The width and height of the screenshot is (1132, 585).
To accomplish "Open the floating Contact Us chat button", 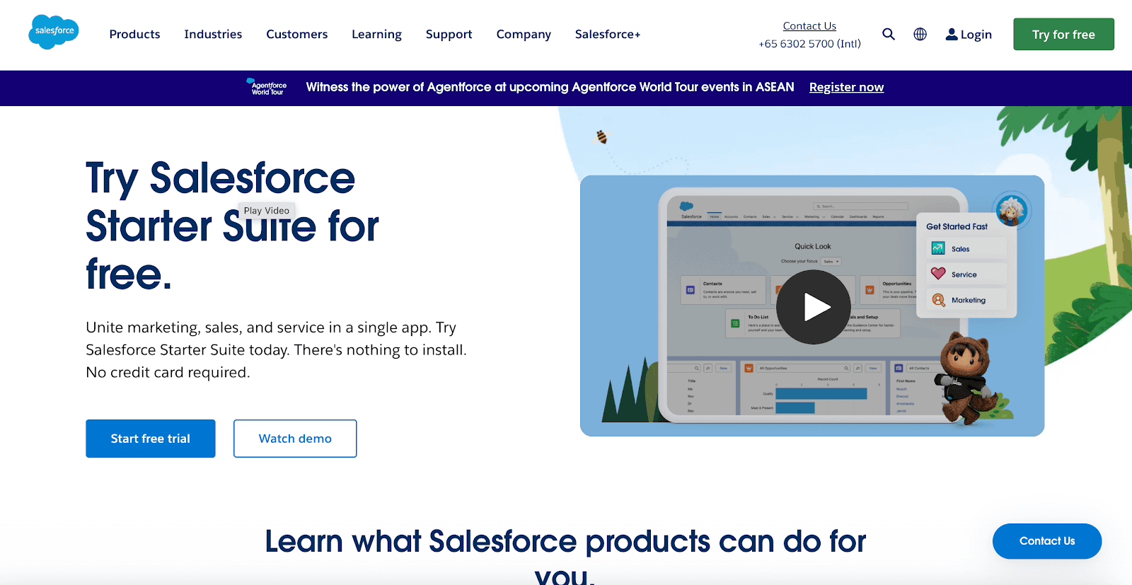I will pos(1047,541).
